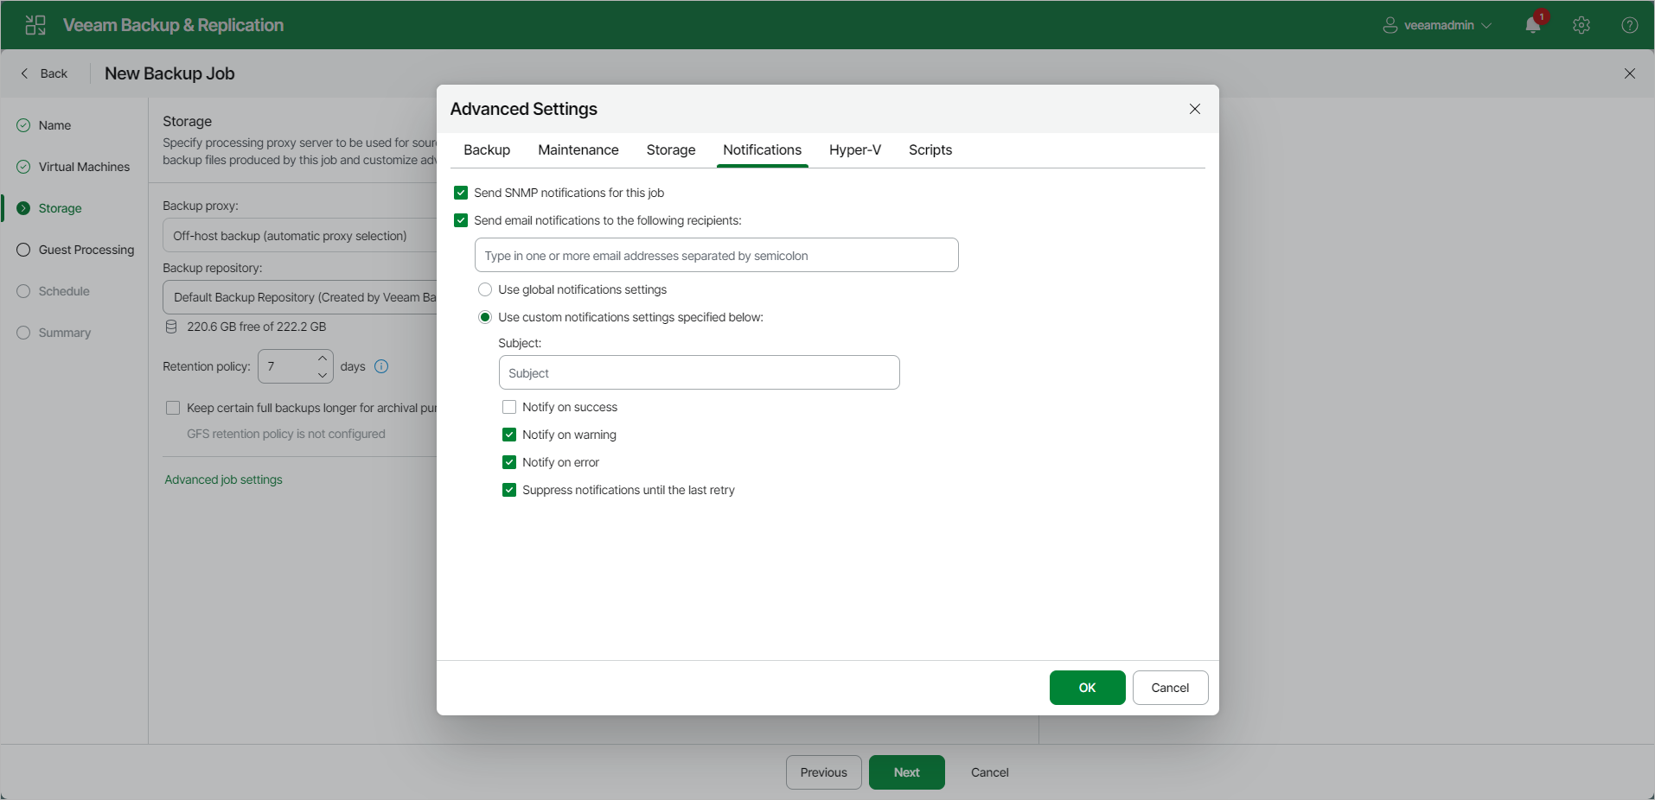Open the Veeam main menu grid icon
The height and width of the screenshot is (800, 1655).
pos(35,25)
